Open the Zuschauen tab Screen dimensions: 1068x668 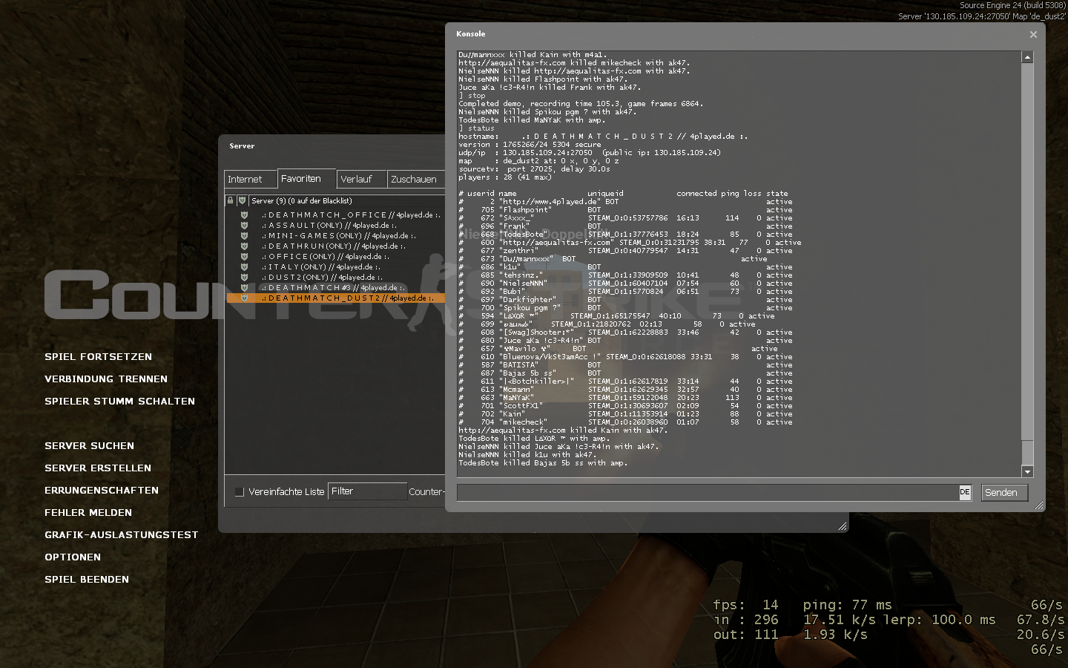[x=416, y=180]
